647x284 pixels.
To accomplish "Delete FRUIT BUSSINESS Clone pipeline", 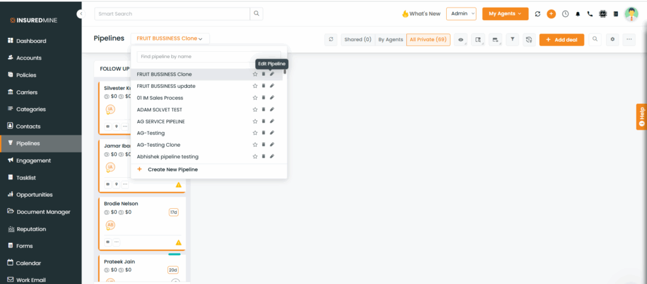I will tap(263, 74).
